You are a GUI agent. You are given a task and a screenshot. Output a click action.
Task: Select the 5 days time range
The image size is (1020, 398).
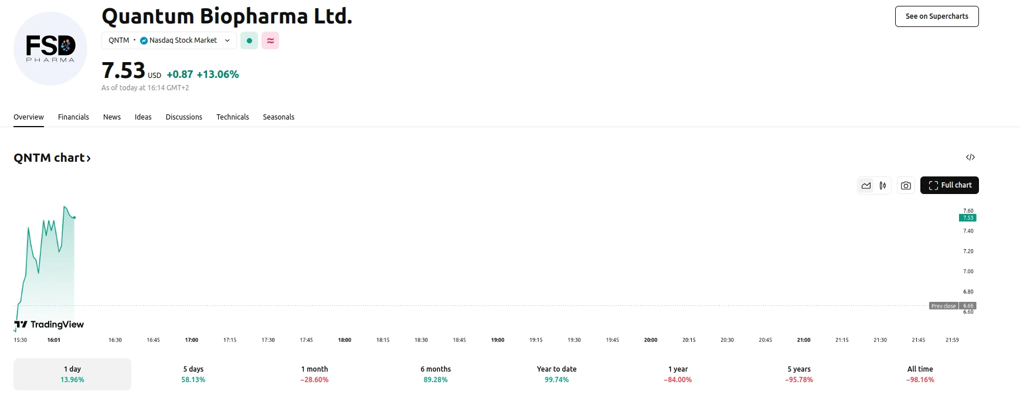[193, 374]
